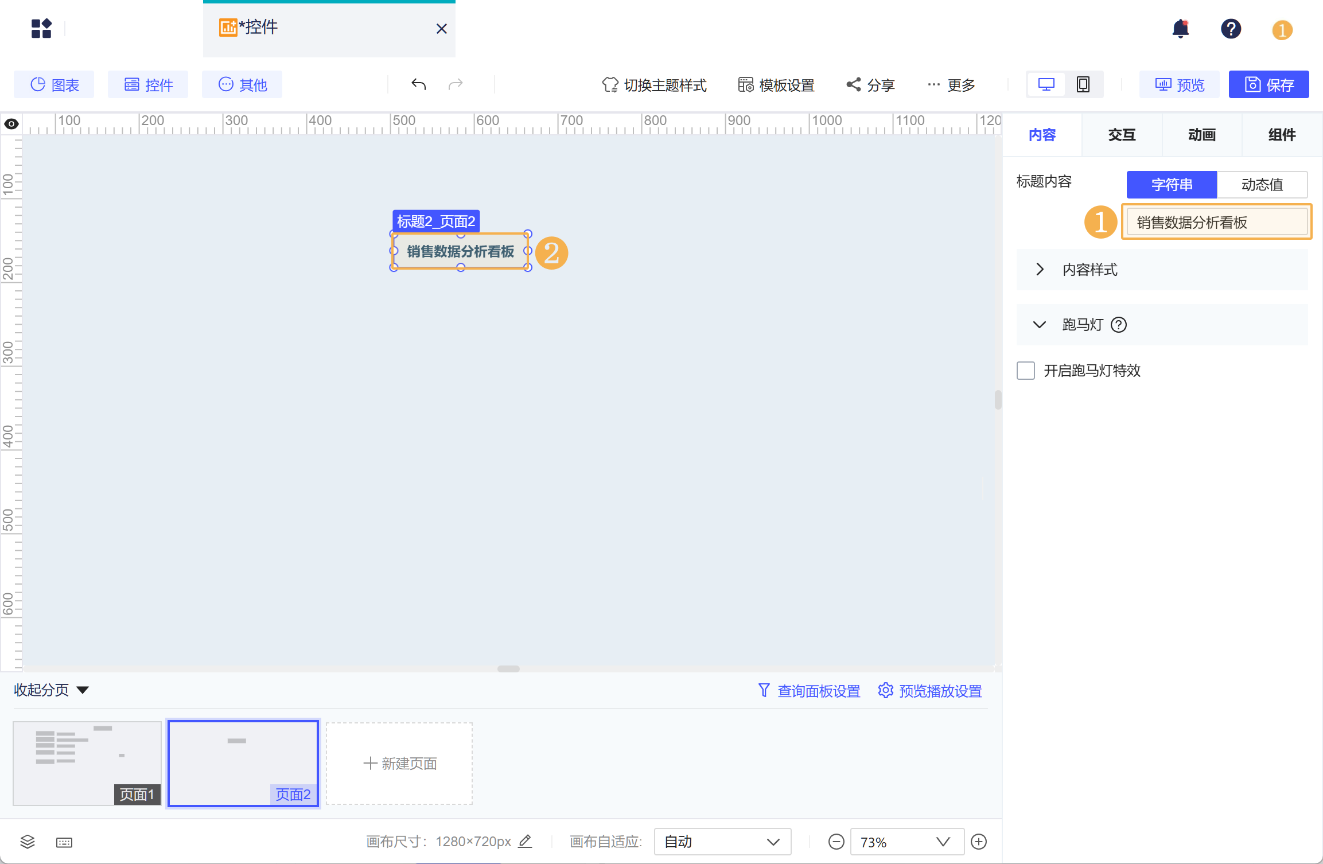Image resolution: width=1323 pixels, height=864 pixels.
Task: Toggle the ruler eye visibility icon
Action: pos(11,124)
